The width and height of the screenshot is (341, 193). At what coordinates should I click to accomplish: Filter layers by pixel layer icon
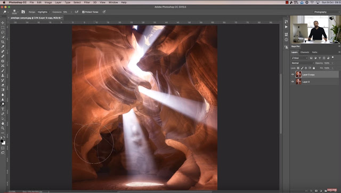pyautogui.click(x=311, y=58)
